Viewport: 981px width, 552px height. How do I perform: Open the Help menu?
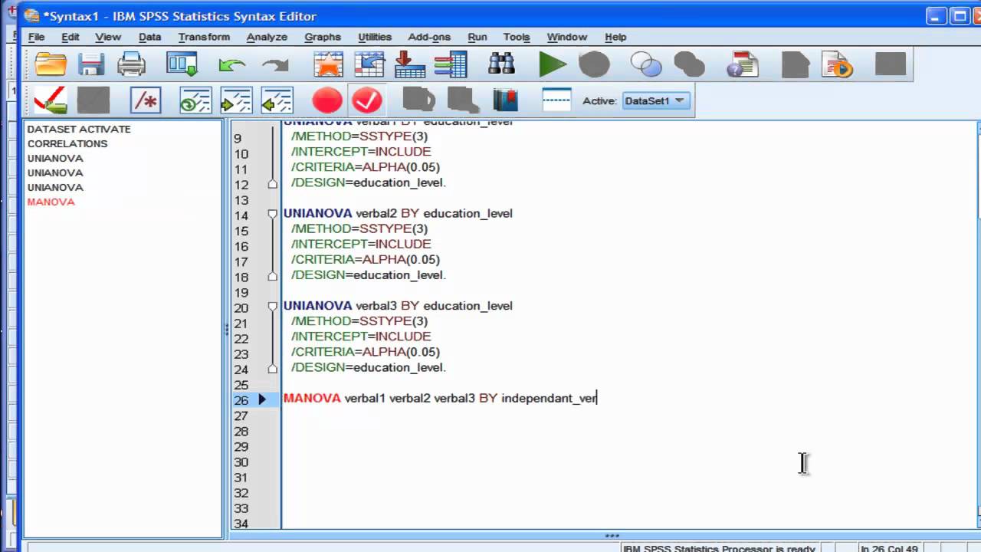(615, 37)
